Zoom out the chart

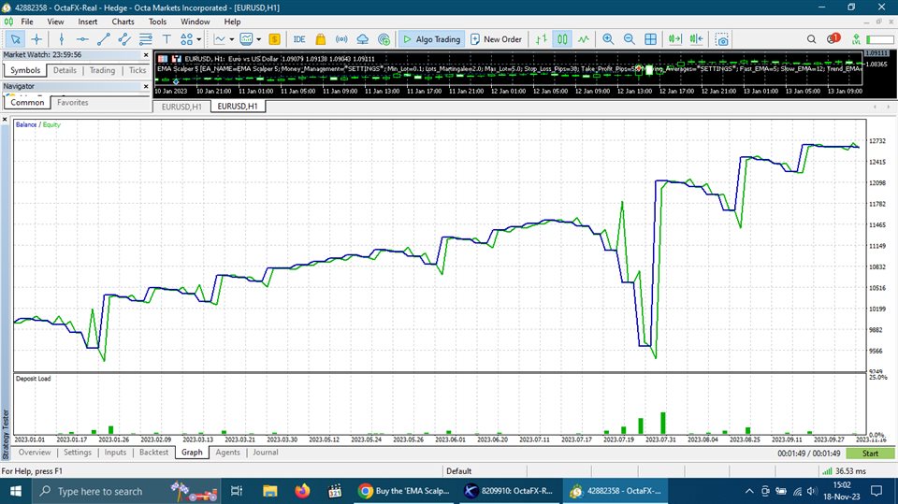pos(629,39)
